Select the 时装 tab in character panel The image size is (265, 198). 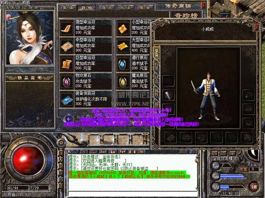click(x=156, y=66)
